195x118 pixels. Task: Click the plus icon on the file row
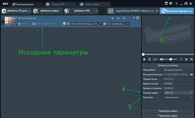coord(134,18)
